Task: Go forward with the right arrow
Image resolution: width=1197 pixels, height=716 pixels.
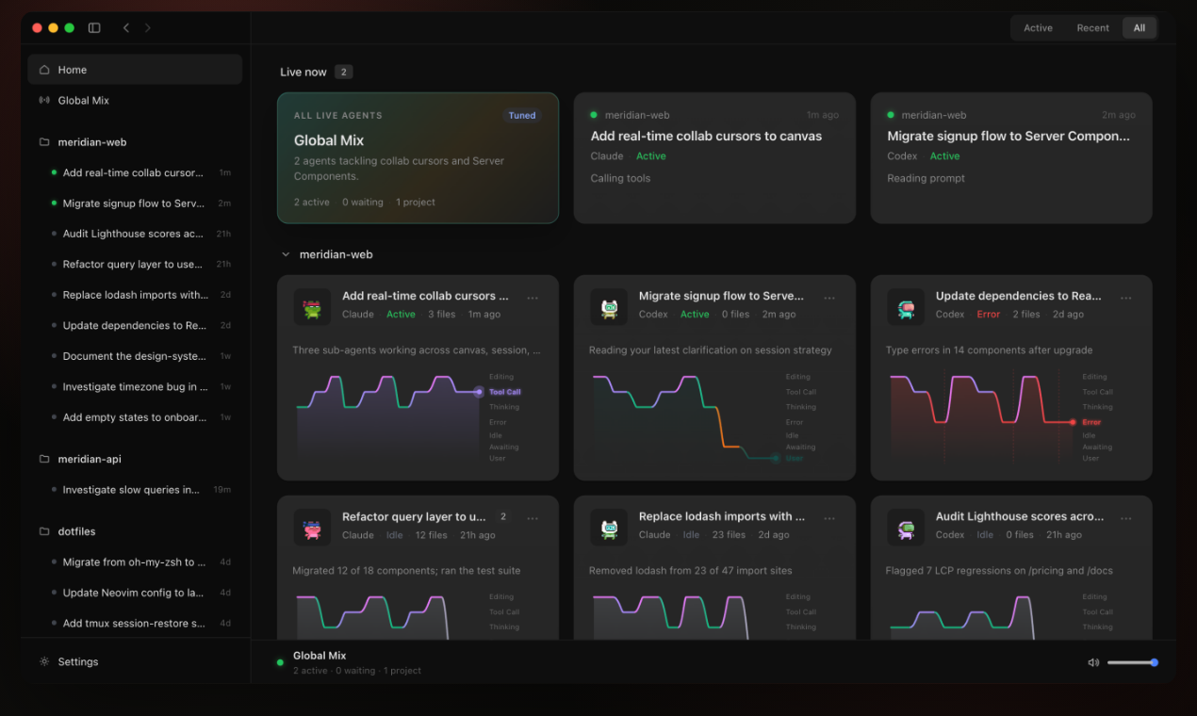Action: (x=148, y=28)
